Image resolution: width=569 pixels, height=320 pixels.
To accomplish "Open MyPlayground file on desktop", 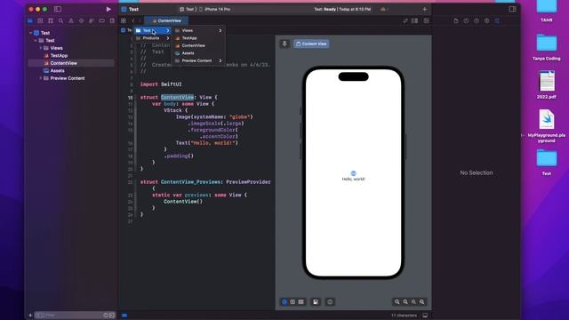I will (547, 125).
